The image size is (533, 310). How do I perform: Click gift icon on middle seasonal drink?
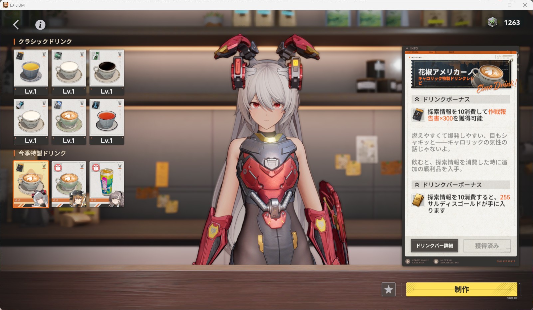[x=58, y=168]
